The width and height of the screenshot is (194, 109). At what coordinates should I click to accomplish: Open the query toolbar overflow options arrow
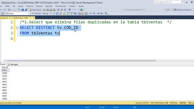[x=109, y=14]
